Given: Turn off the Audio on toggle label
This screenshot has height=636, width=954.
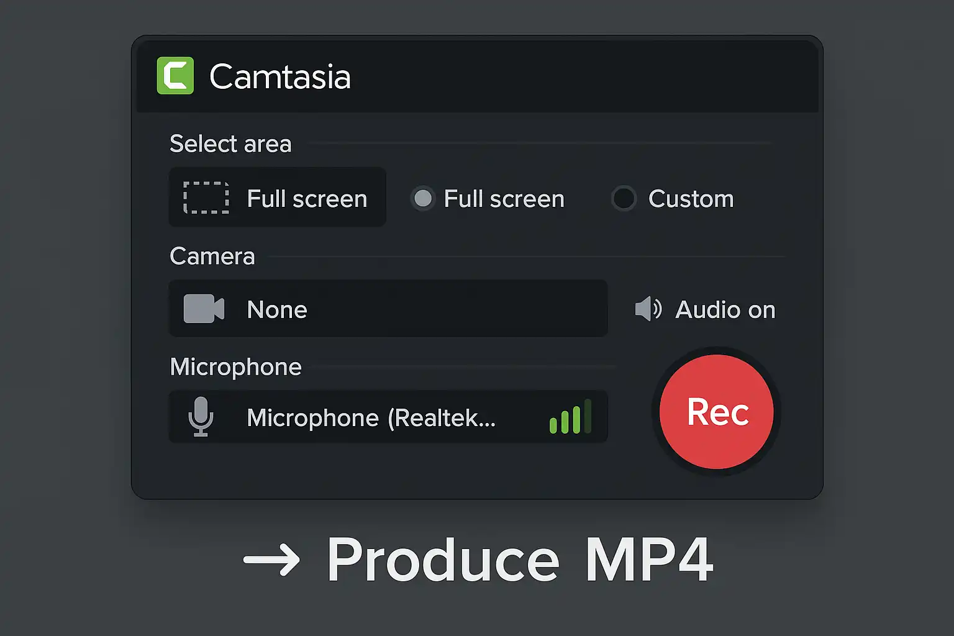Looking at the screenshot, I should [725, 309].
